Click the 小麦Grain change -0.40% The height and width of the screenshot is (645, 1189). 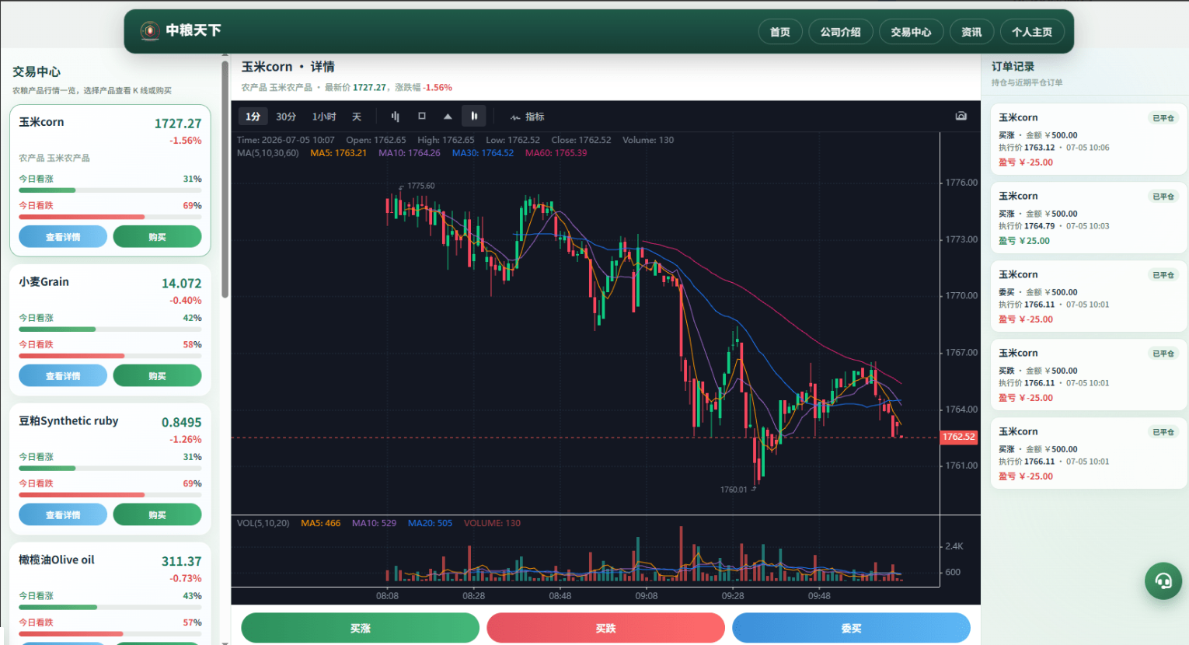[186, 301]
